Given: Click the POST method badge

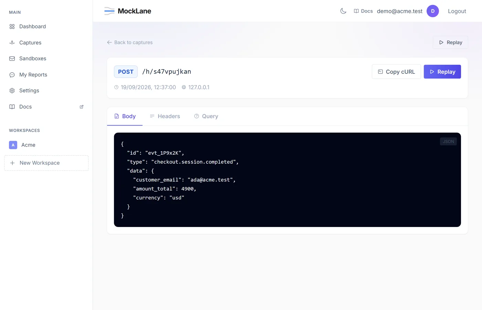Looking at the screenshot, I should 126,72.
